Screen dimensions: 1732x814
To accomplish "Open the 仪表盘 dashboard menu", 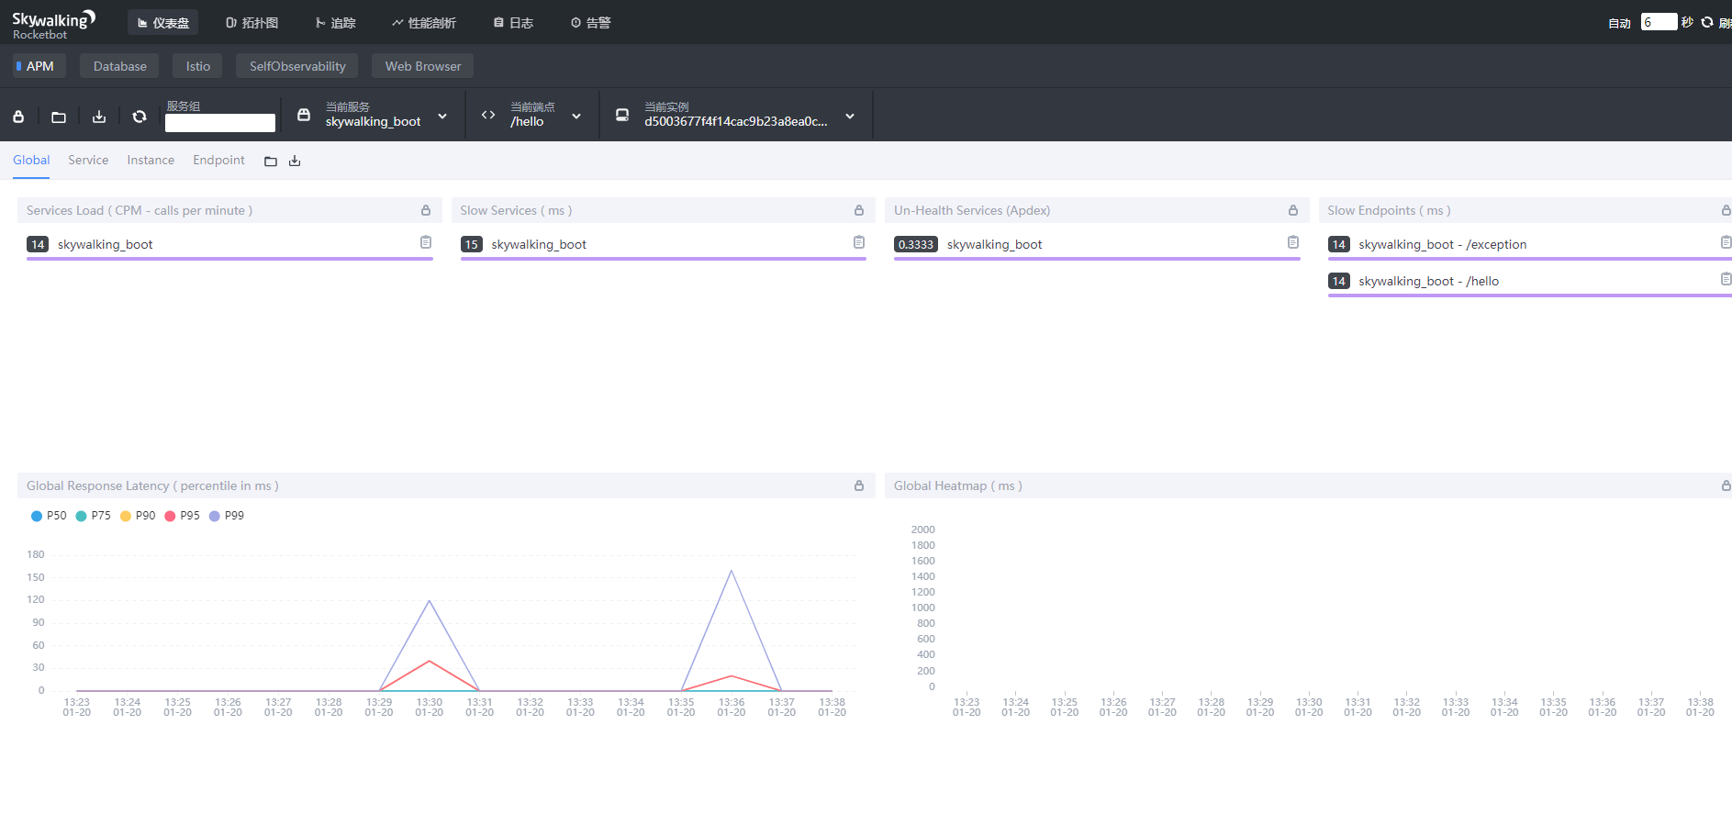I will [x=163, y=22].
